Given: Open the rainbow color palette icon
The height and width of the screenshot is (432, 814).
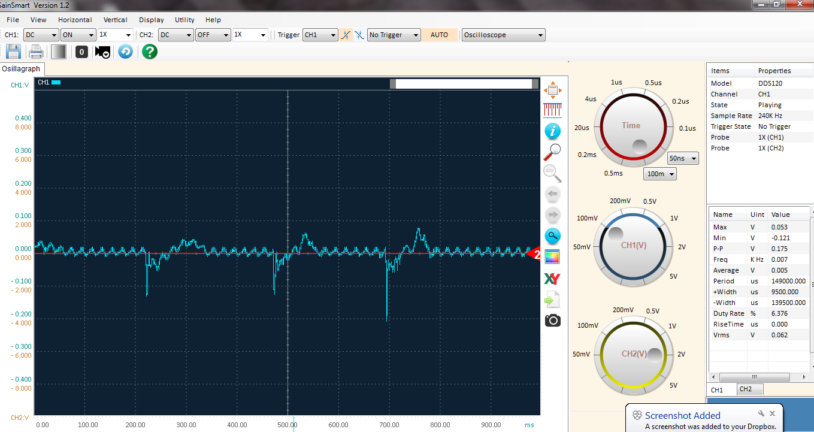Looking at the screenshot, I should (552, 256).
